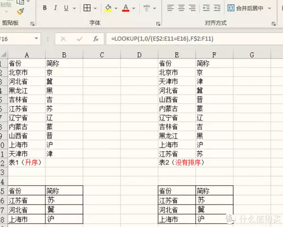This screenshot has width=283, height=227.
Task: Select cell E5 containing 山西省
Action: (x=177, y=99)
